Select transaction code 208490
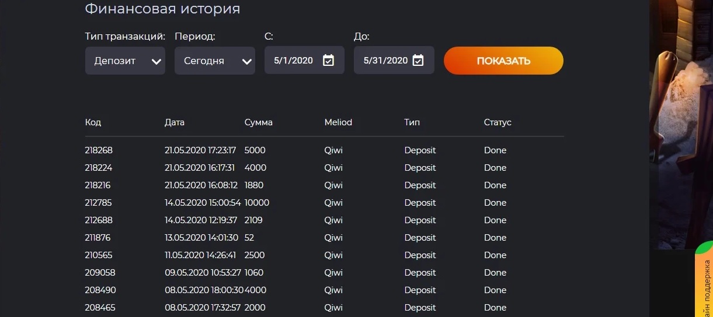 click(100, 290)
